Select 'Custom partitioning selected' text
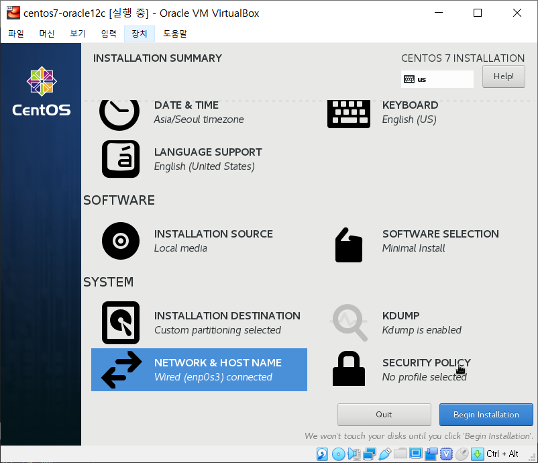Viewport: 538px width, 463px height. click(x=217, y=330)
